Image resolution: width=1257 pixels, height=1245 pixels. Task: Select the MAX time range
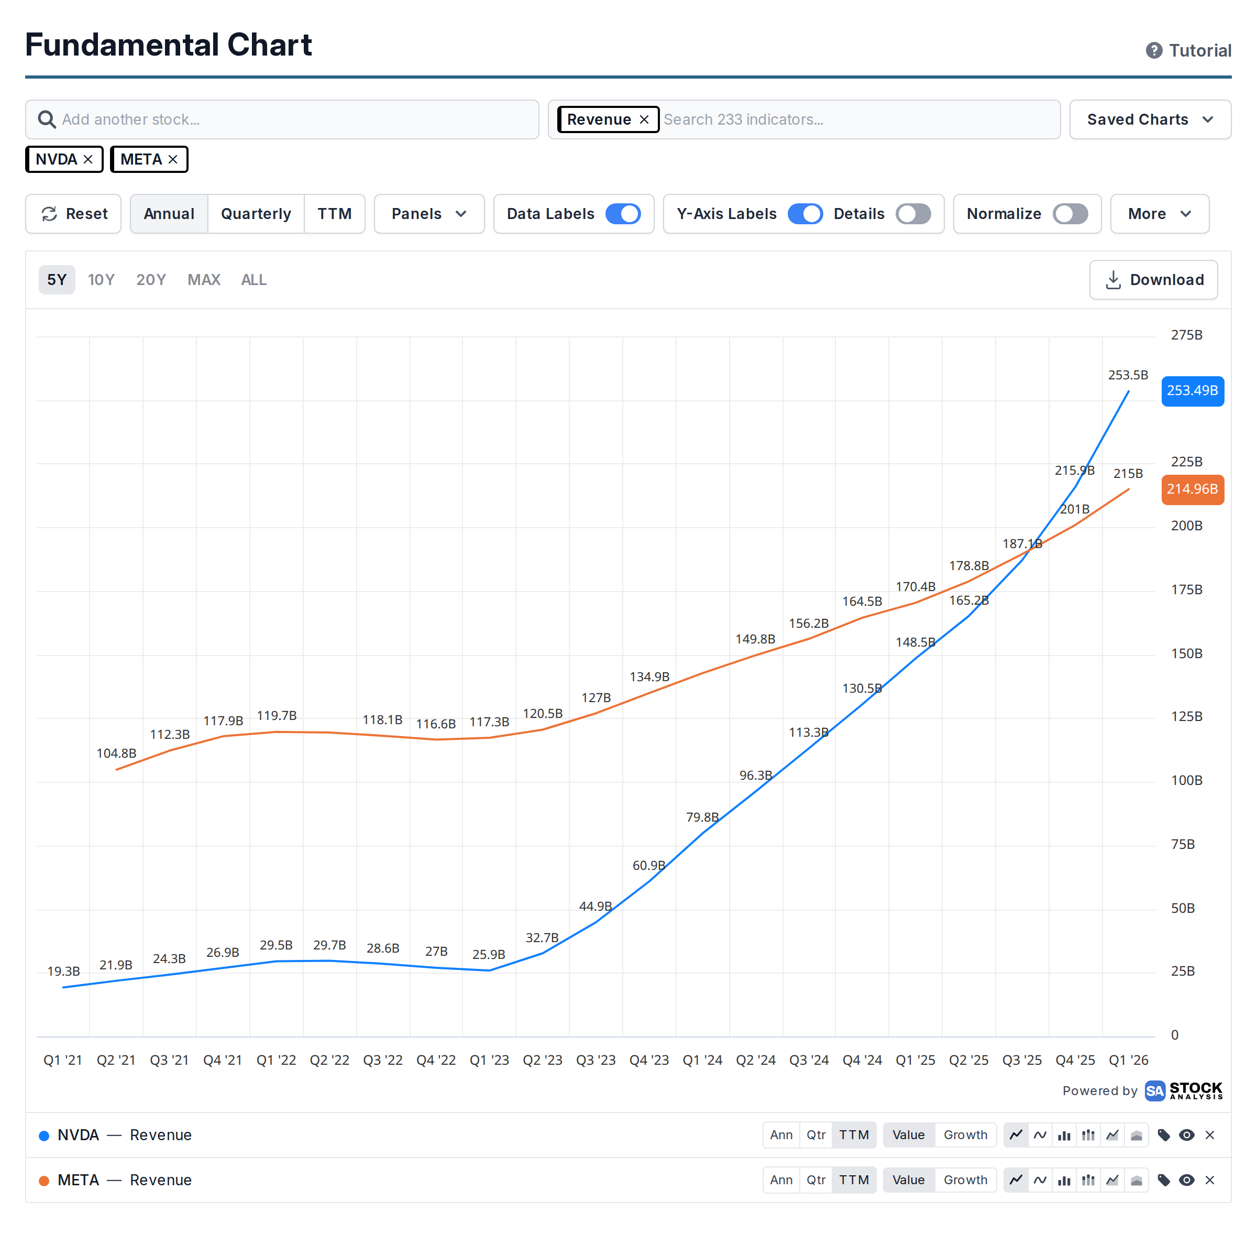tap(204, 280)
